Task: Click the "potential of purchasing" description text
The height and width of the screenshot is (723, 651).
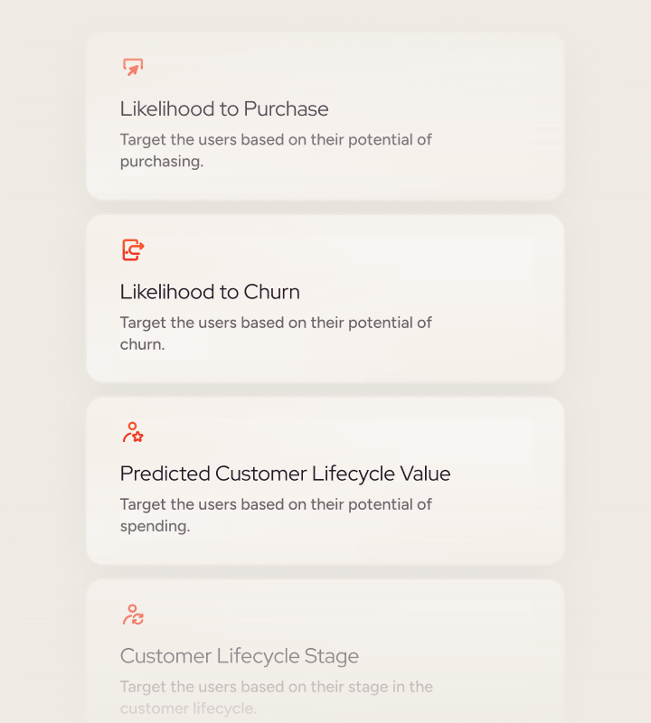Action: (276, 151)
